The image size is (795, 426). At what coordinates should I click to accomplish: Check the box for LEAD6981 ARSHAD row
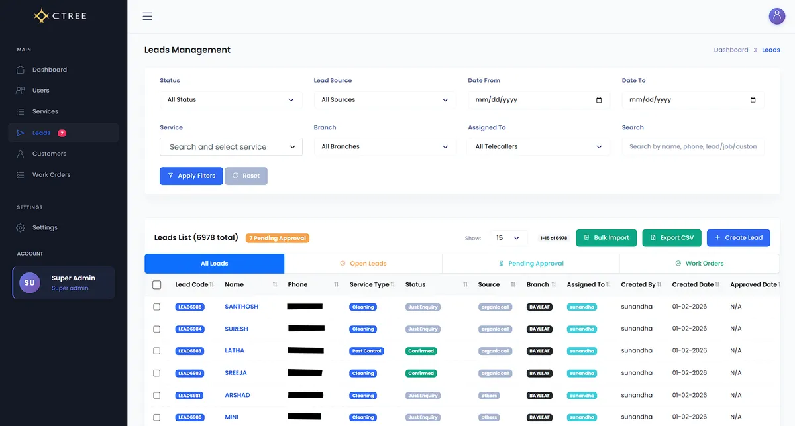pyautogui.click(x=157, y=396)
